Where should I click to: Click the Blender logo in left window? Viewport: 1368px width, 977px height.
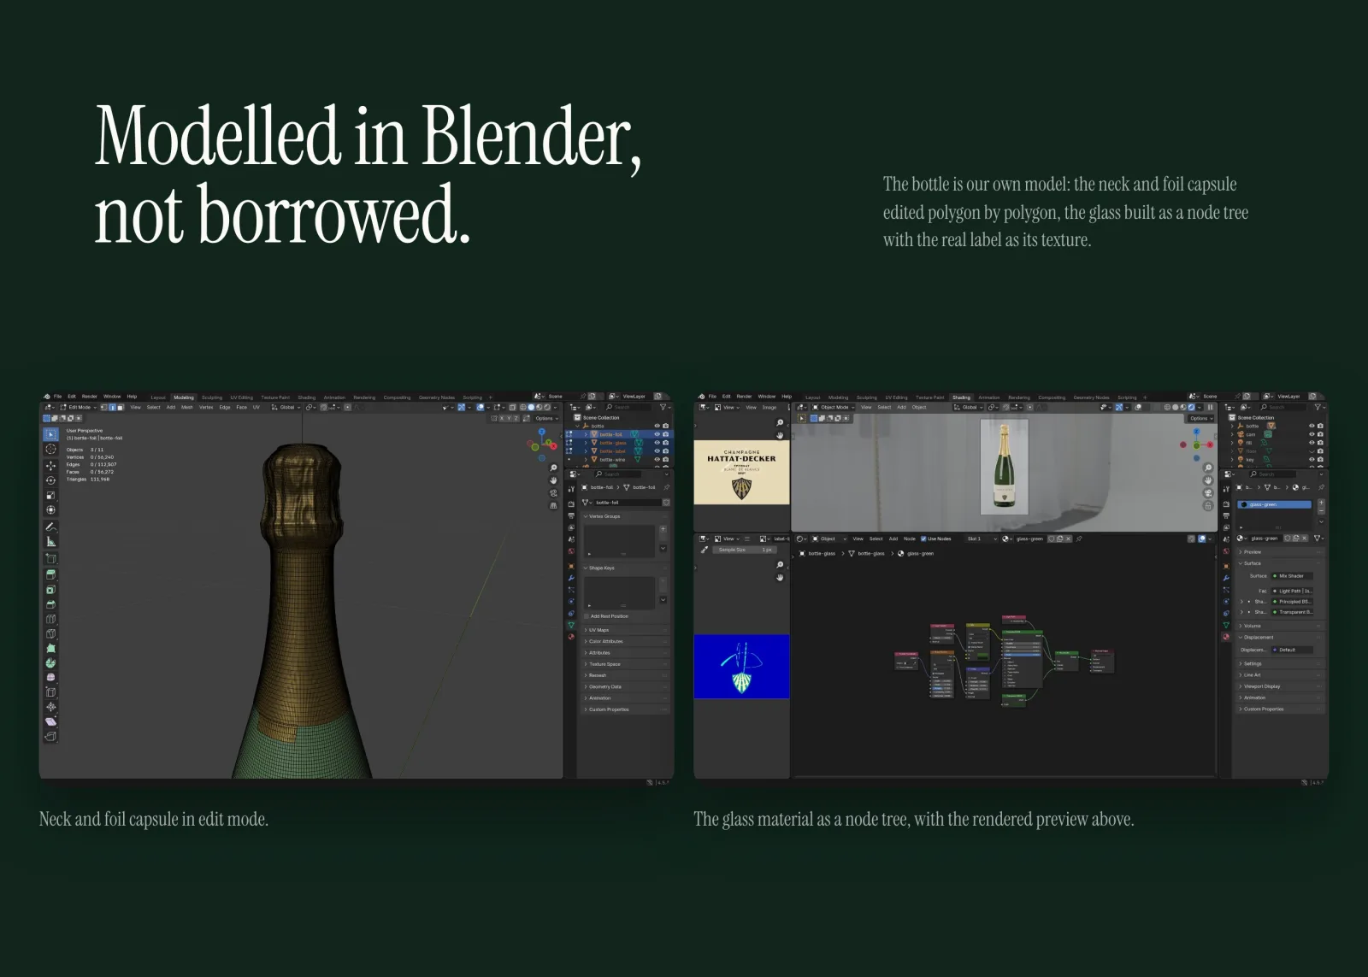(x=47, y=397)
